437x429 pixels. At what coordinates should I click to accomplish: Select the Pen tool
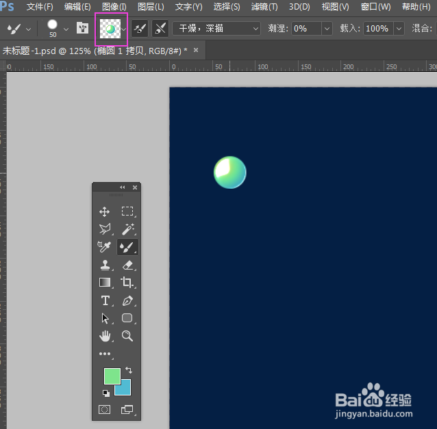[x=127, y=300]
